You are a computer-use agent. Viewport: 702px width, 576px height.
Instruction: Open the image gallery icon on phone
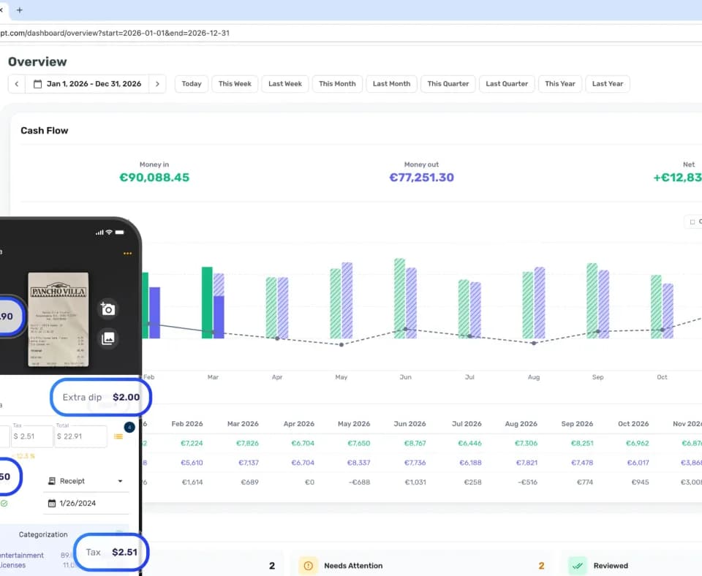click(x=108, y=338)
